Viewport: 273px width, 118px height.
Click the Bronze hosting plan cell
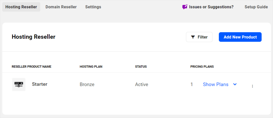click(87, 84)
